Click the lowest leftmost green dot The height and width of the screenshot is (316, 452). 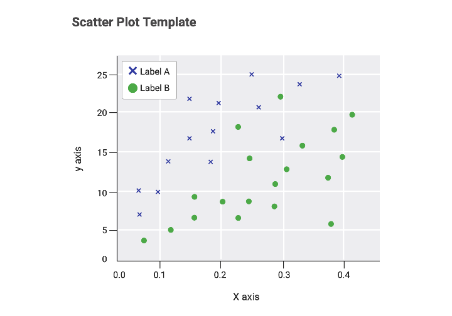point(144,241)
